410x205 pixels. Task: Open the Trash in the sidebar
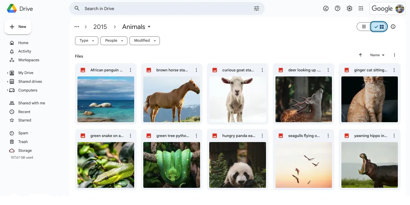[22, 141]
